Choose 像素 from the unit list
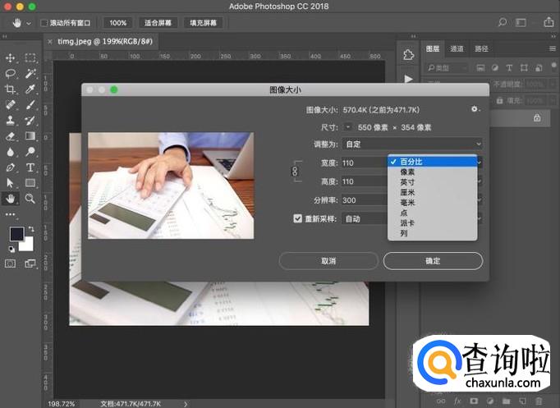Viewport: 560px width, 408px height. (407, 172)
